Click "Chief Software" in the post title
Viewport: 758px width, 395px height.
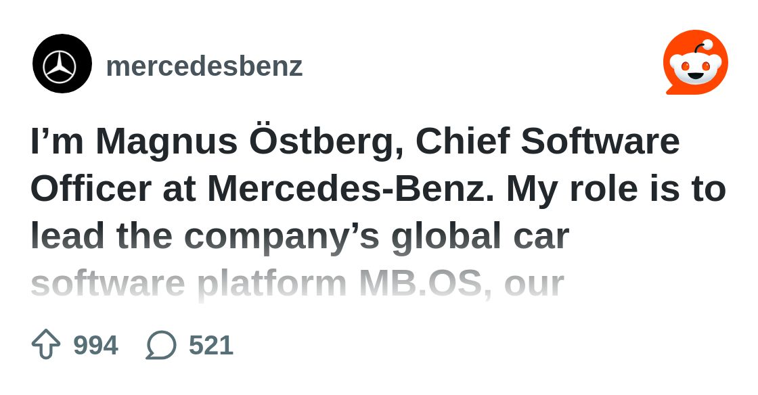(x=547, y=142)
